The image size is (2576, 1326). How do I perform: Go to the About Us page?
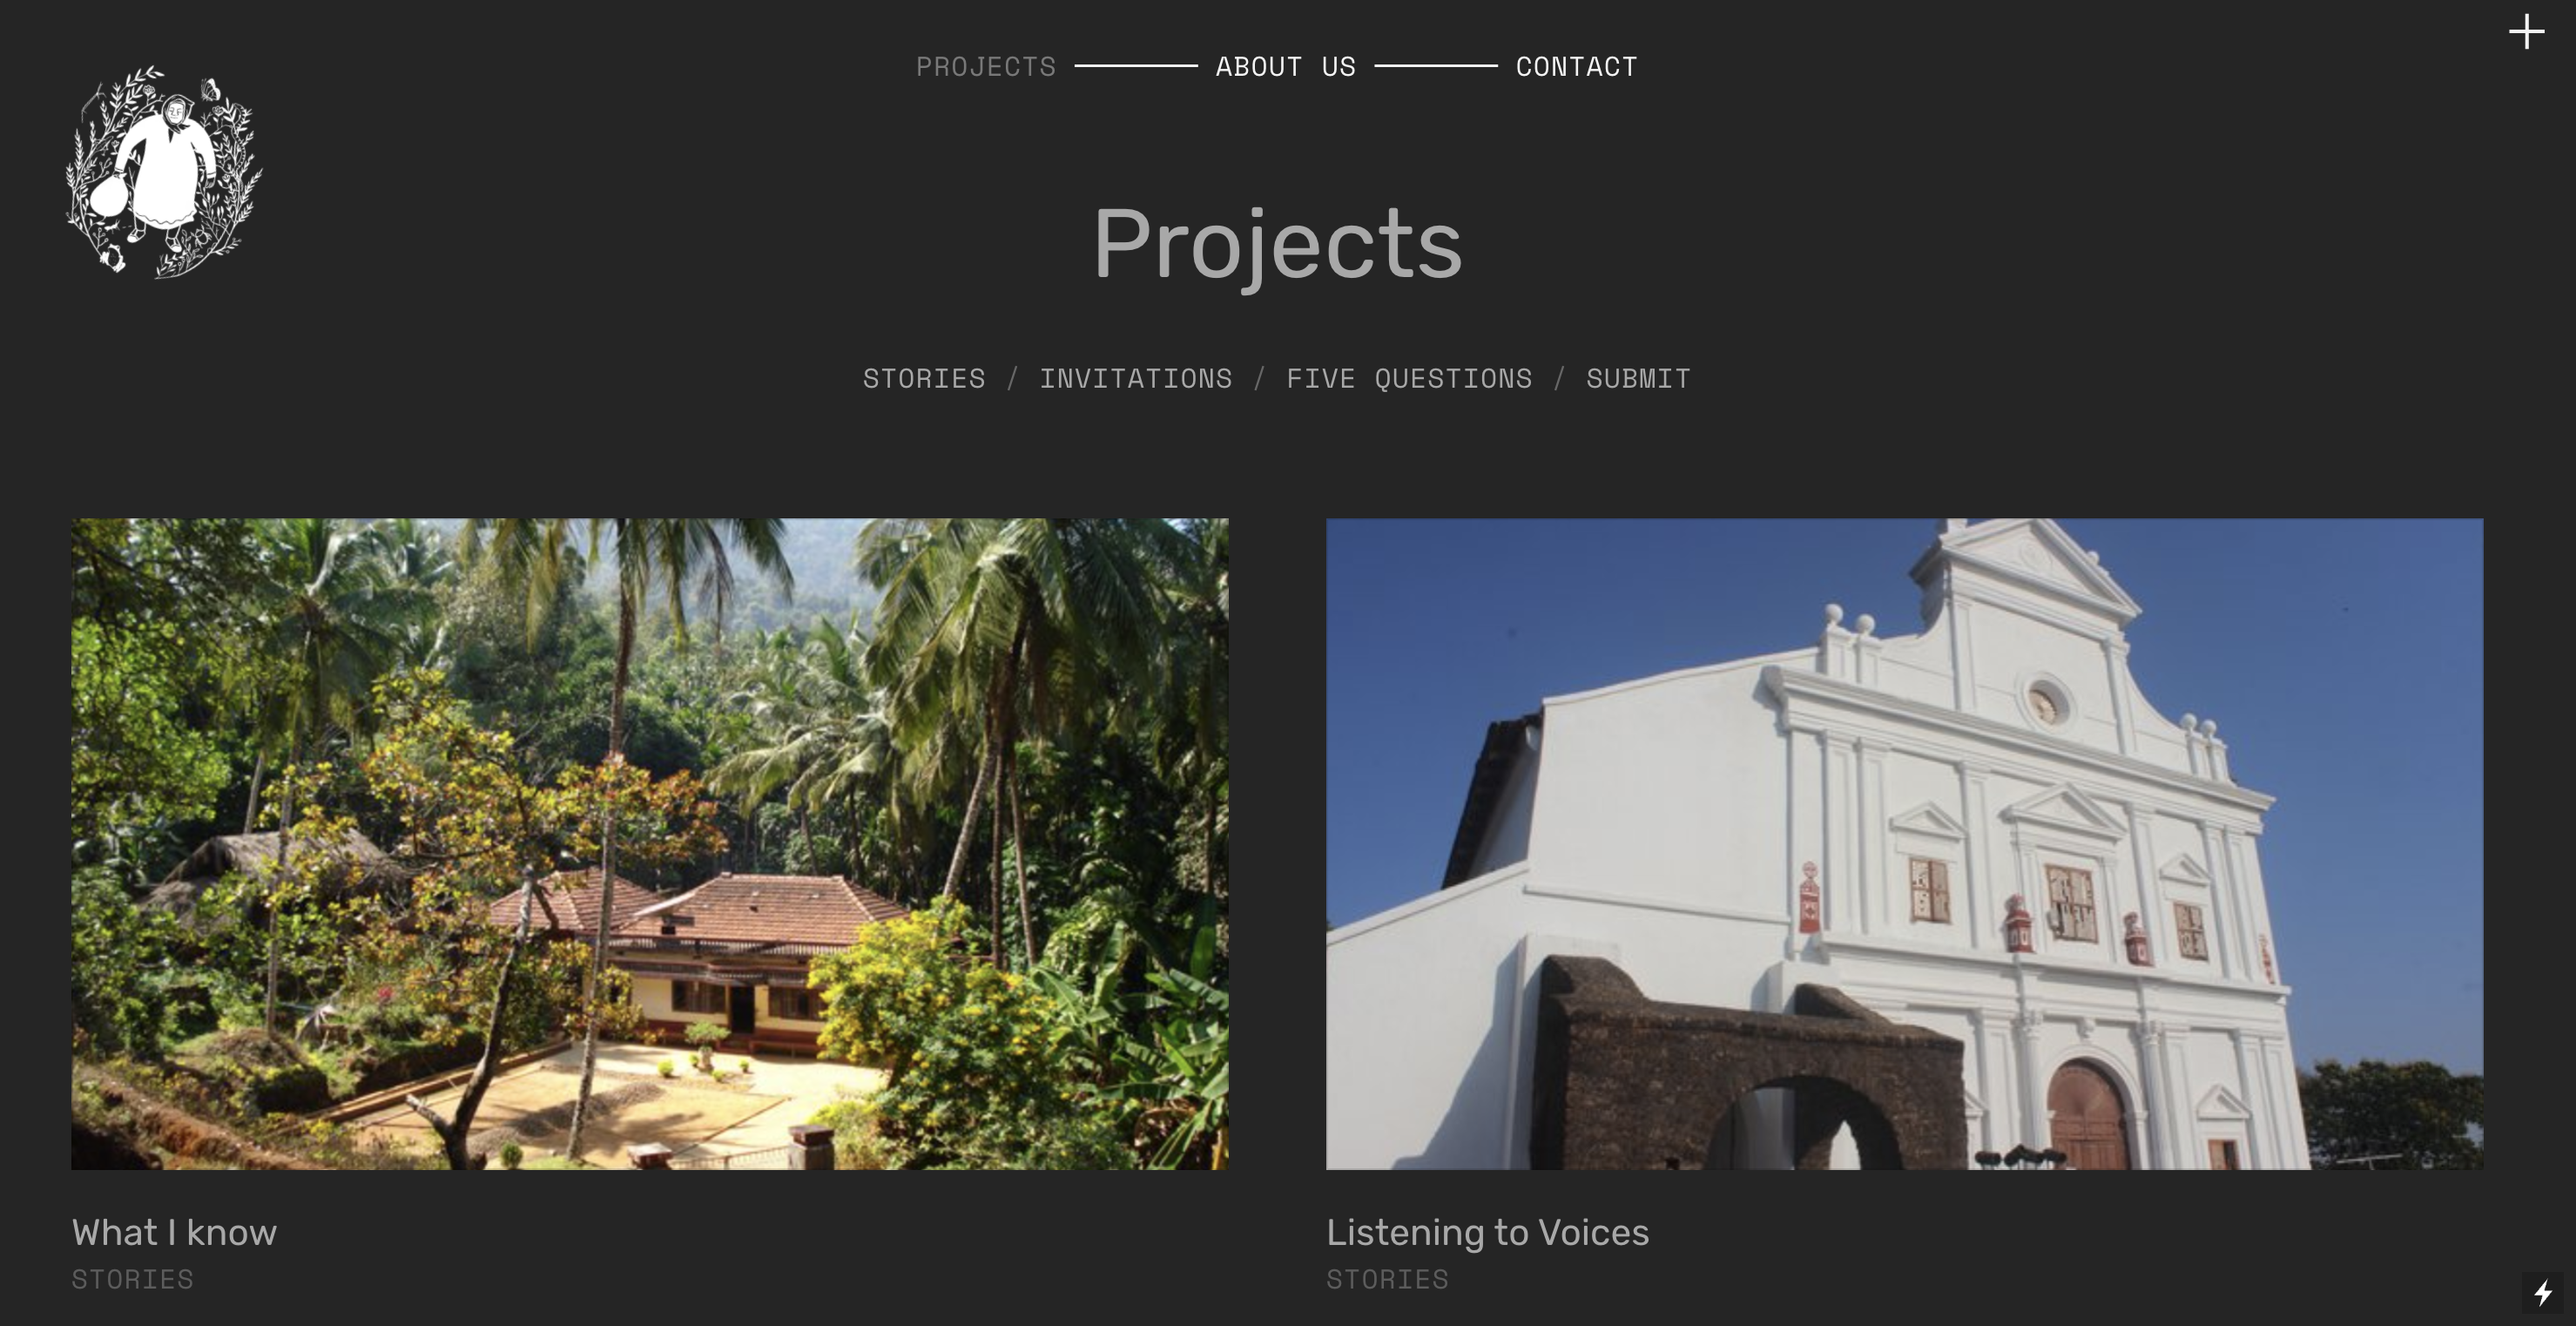click(x=1286, y=66)
